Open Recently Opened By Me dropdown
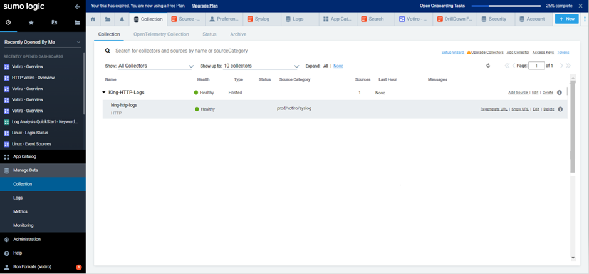 (43, 43)
